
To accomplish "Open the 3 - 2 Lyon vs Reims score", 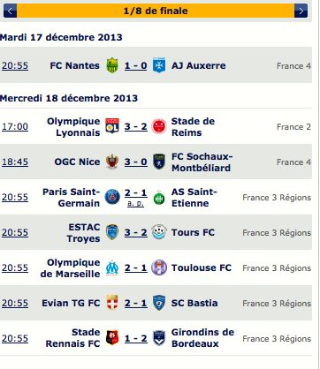I will pos(135,126).
